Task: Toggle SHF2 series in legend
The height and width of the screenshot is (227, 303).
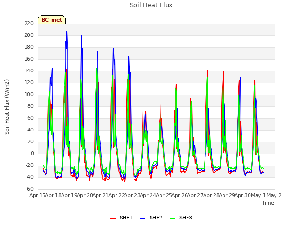Action: (x=151, y=218)
